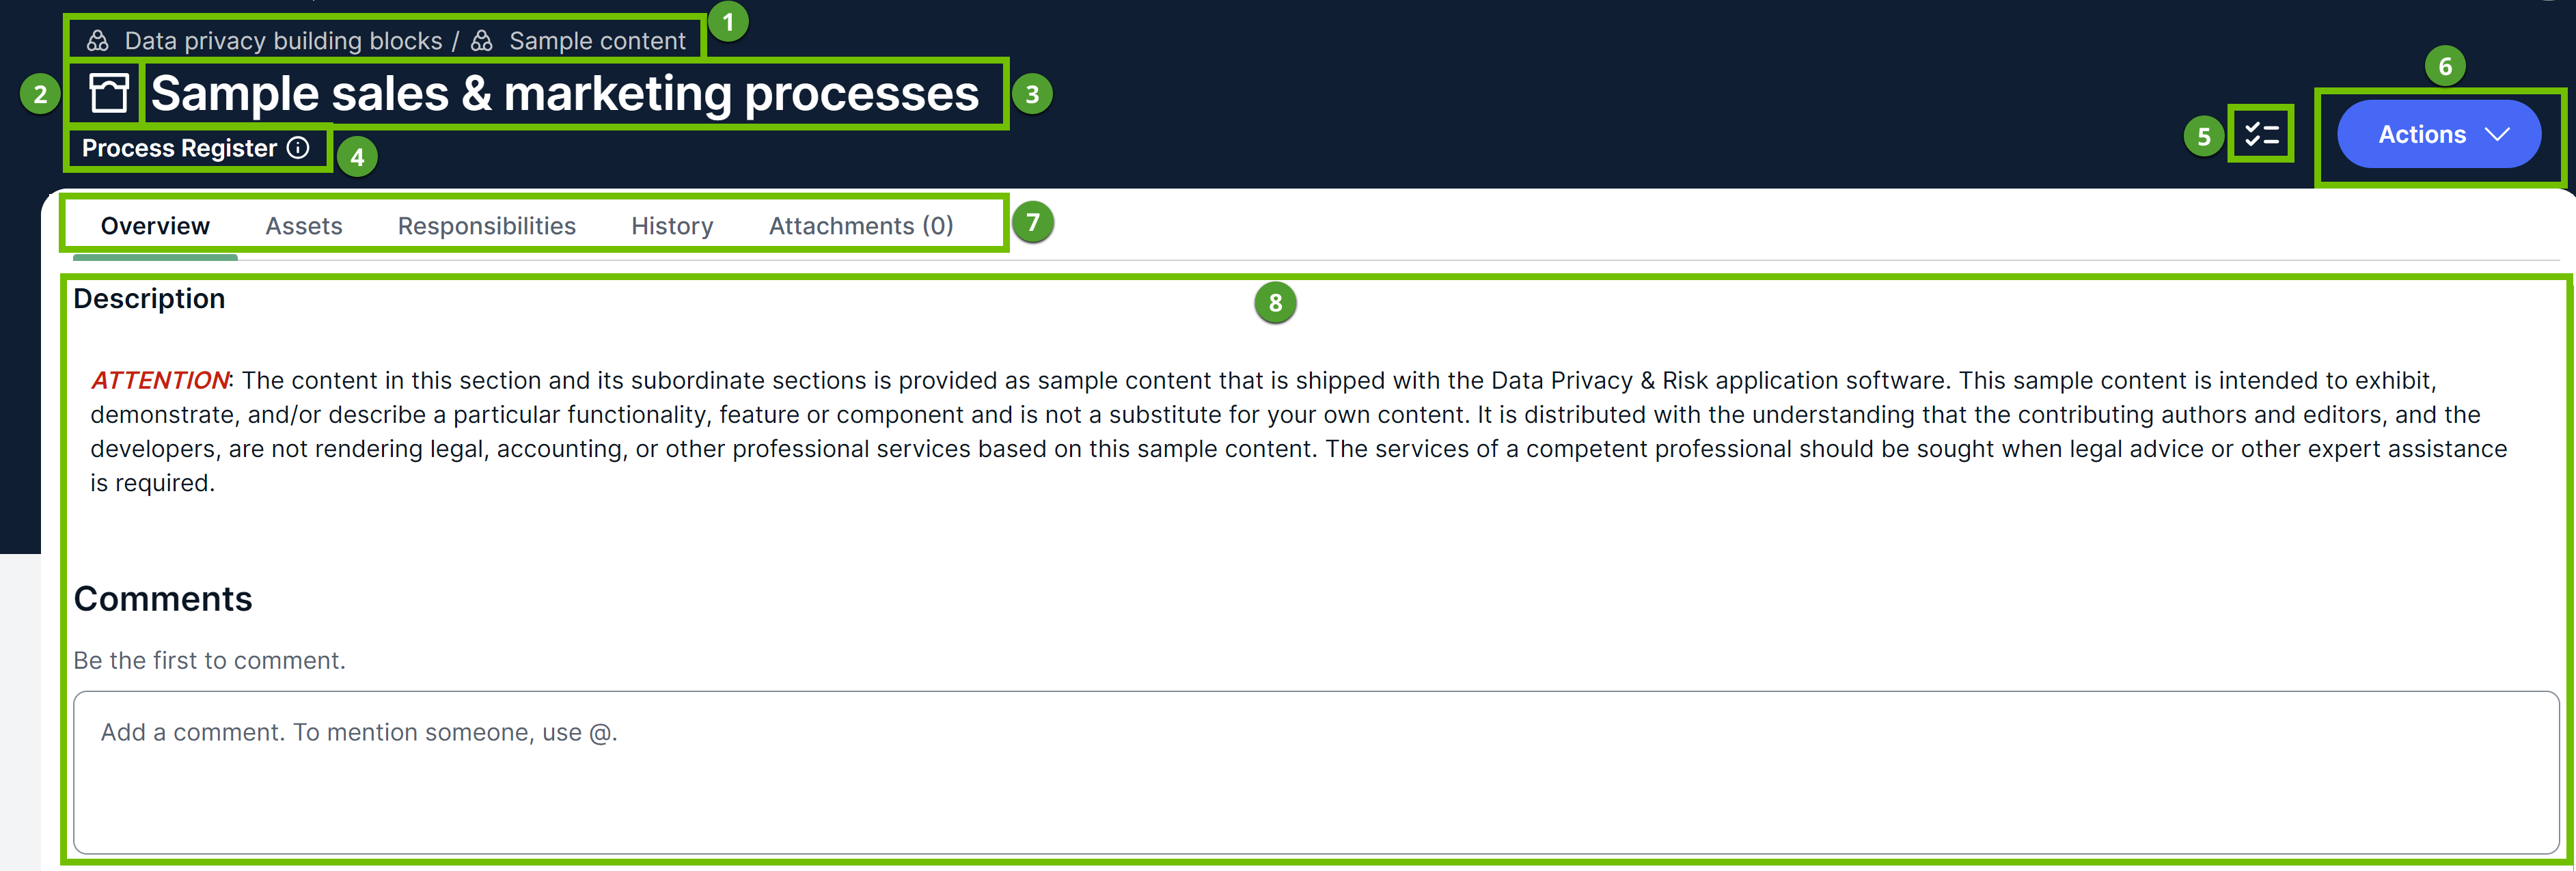Open the Attachments (0) tab
Screen dimensions: 2576x871
(x=860, y=226)
